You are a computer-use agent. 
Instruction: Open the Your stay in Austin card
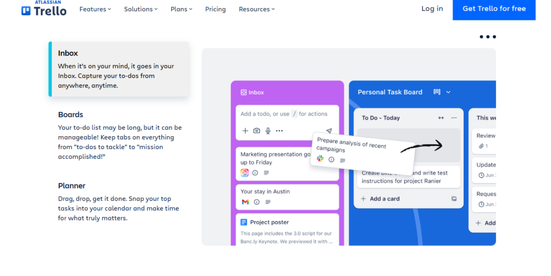tap(287, 197)
